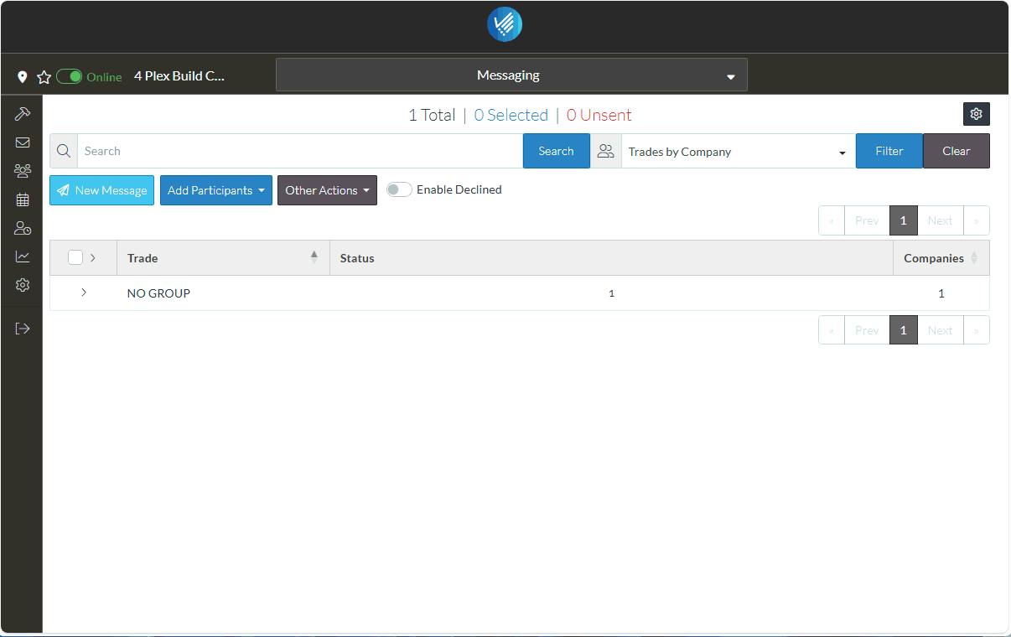Click the 1 Total counter
The height and width of the screenshot is (637, 1011).
coord(432,115)
